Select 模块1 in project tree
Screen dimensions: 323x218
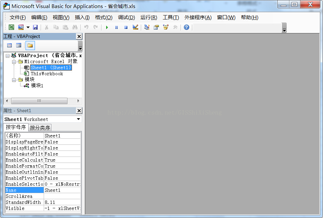(37, 85)
